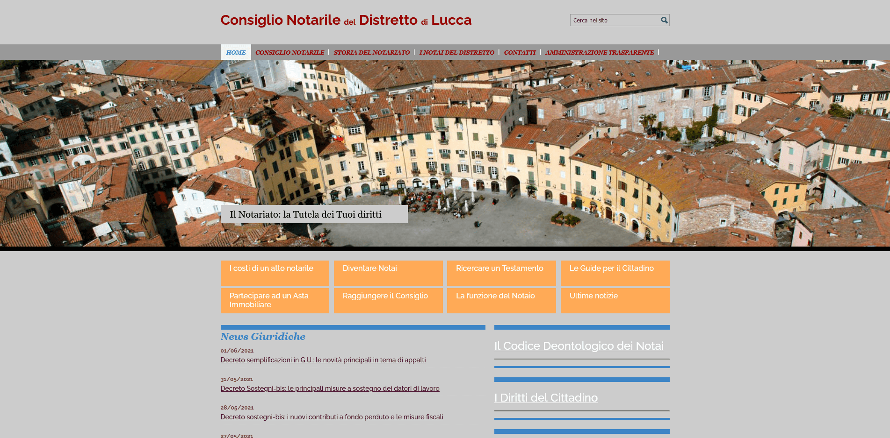Open 'Ricercare un Testamento' tile

[501, 273]
